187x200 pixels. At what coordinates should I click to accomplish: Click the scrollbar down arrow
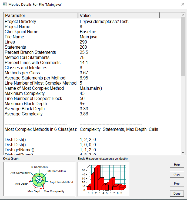(183, 152)
